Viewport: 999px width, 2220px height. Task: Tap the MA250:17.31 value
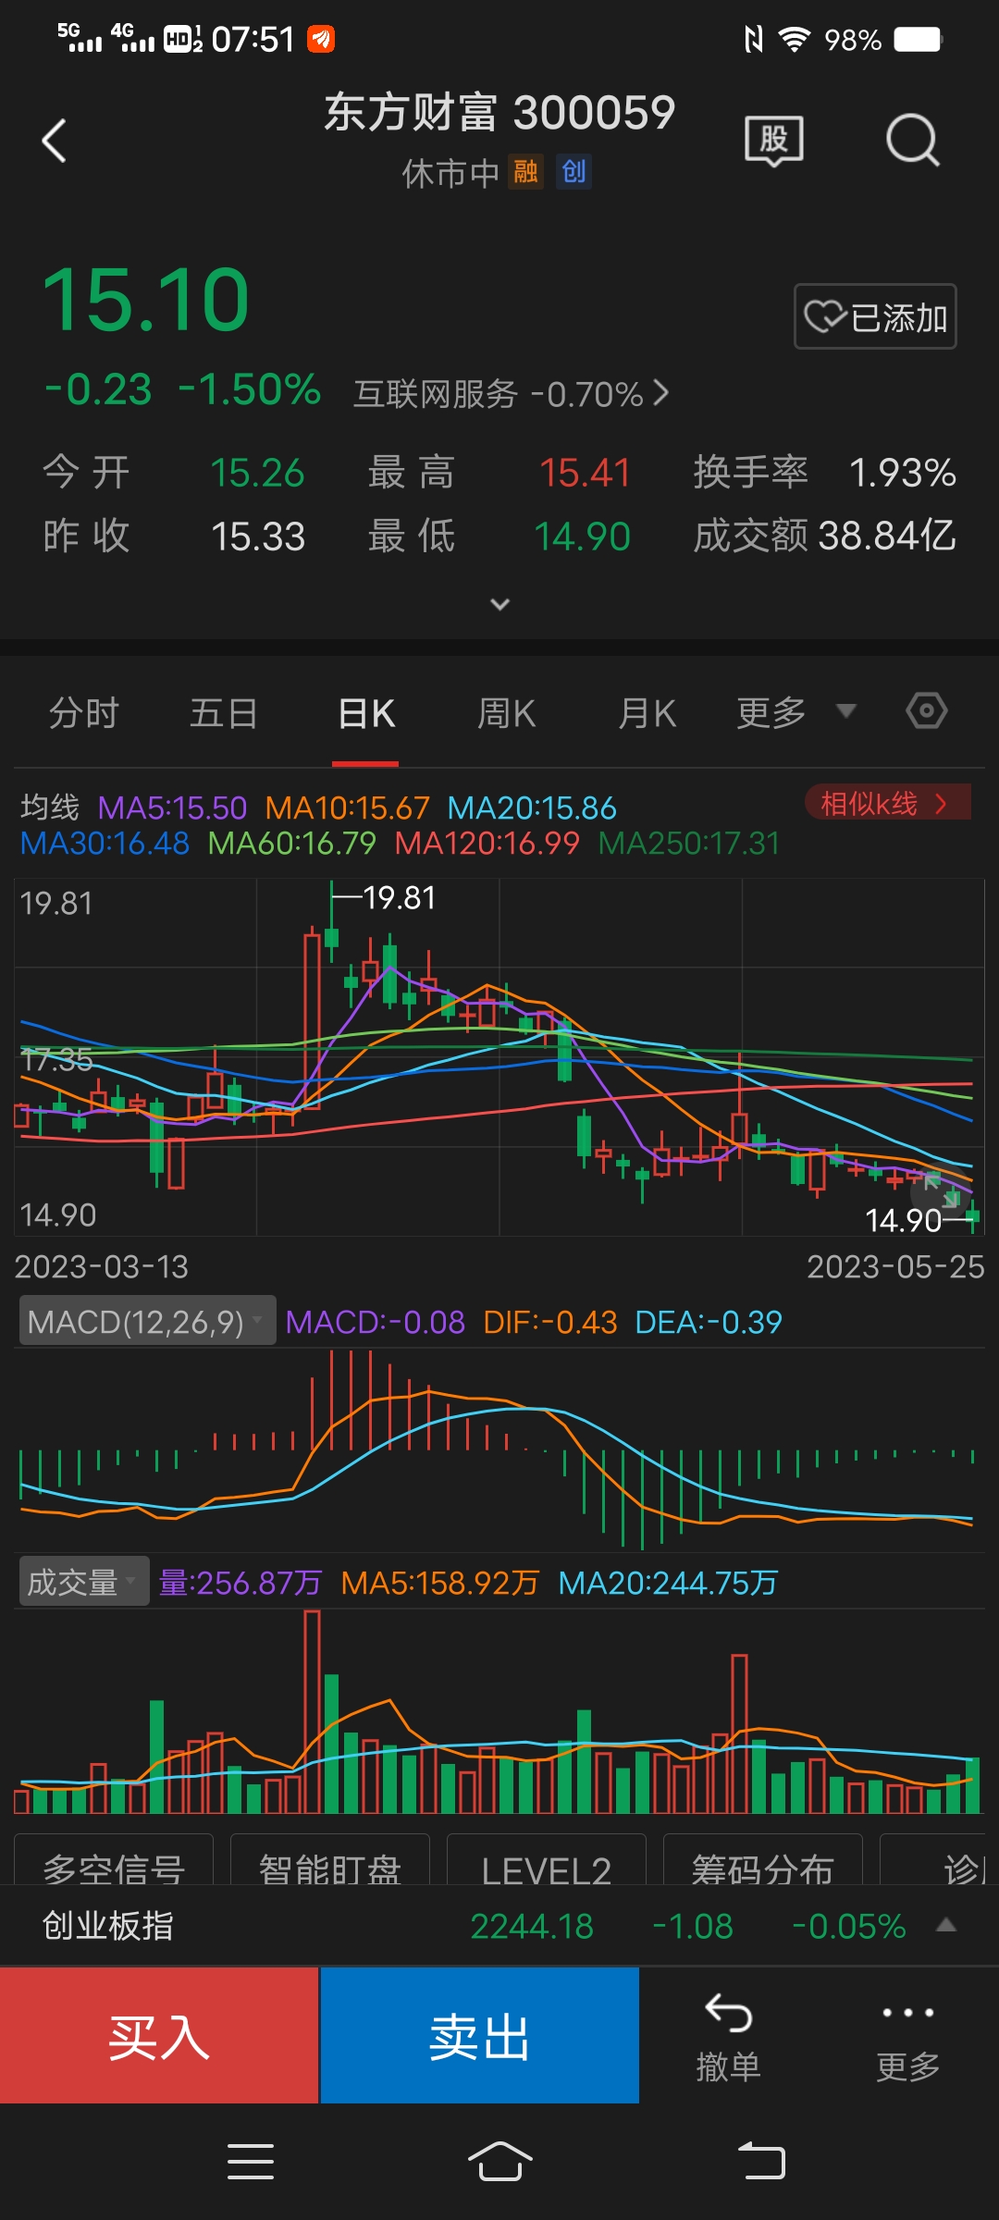689,843
